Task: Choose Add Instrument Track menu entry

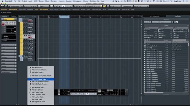Action: coord(41,70)
